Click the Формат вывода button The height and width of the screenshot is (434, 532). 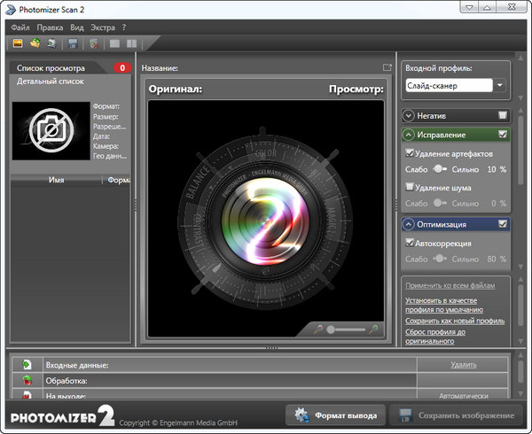(335, 415)
